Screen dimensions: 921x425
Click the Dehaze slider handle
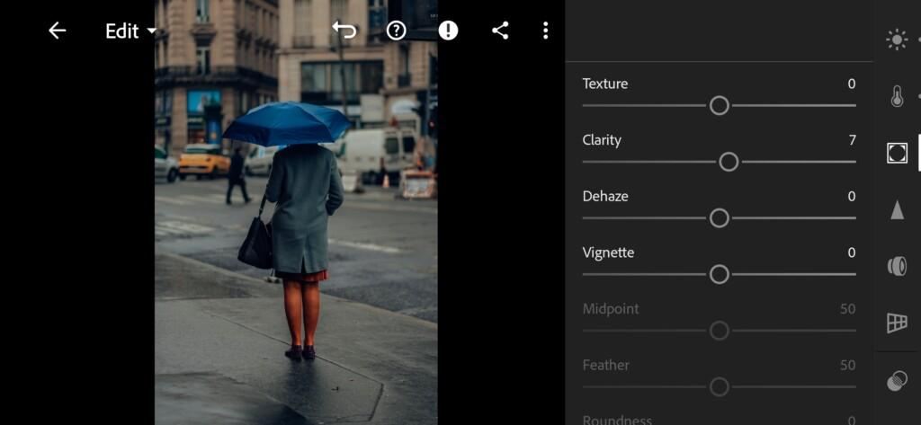tap(719, 218)
